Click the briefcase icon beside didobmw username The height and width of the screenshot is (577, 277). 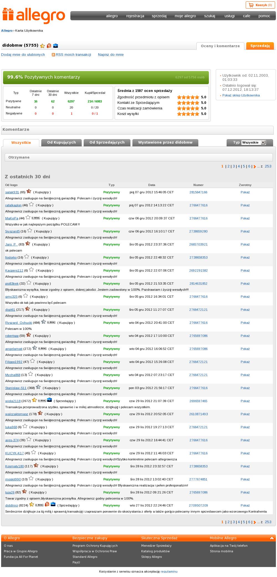click(x=56, y=46)
